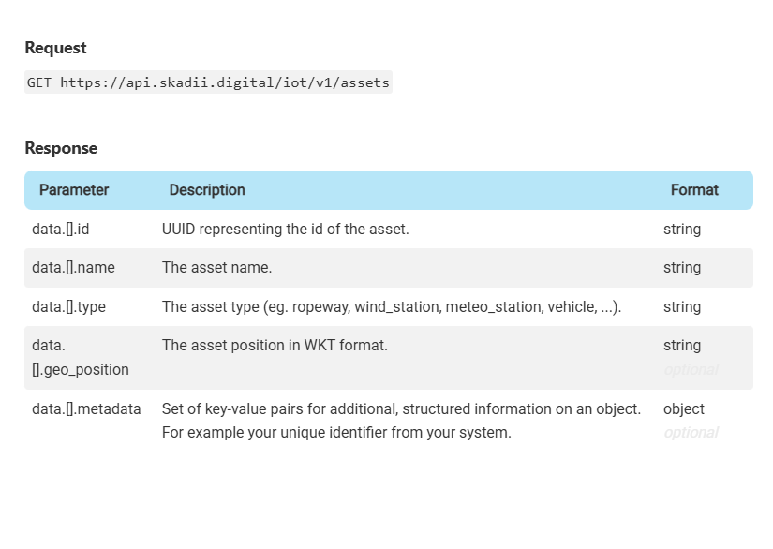Click the GET assets endpoint URL code
Image resolution: width=773 pixels, height=549 pixels.
coord(208,82)
